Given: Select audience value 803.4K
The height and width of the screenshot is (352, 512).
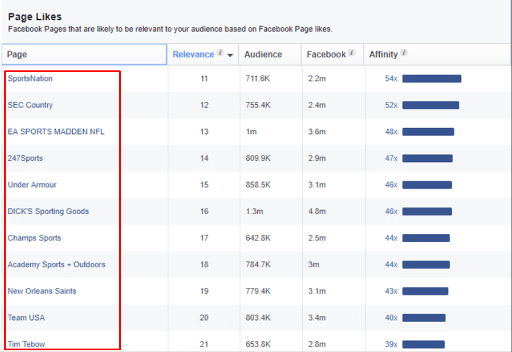Looking at the screenshot, I should (x=258, y=318).
